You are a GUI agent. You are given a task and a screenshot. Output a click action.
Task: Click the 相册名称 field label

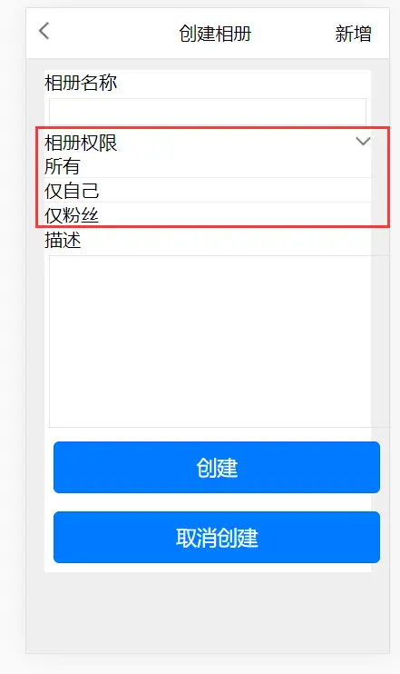point(81,83)
